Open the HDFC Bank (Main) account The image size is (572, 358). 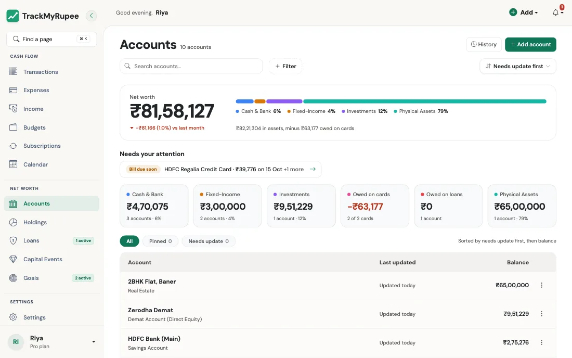(338, 343)
